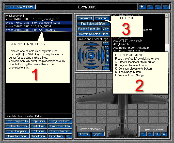Select the [smokesystem] header line
The image size is (174, 143).
pyautogui.click(x=38, y=16)
